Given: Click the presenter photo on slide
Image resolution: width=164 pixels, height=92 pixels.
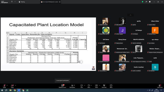Looking at the screenshot, I should tap(93, 68).
